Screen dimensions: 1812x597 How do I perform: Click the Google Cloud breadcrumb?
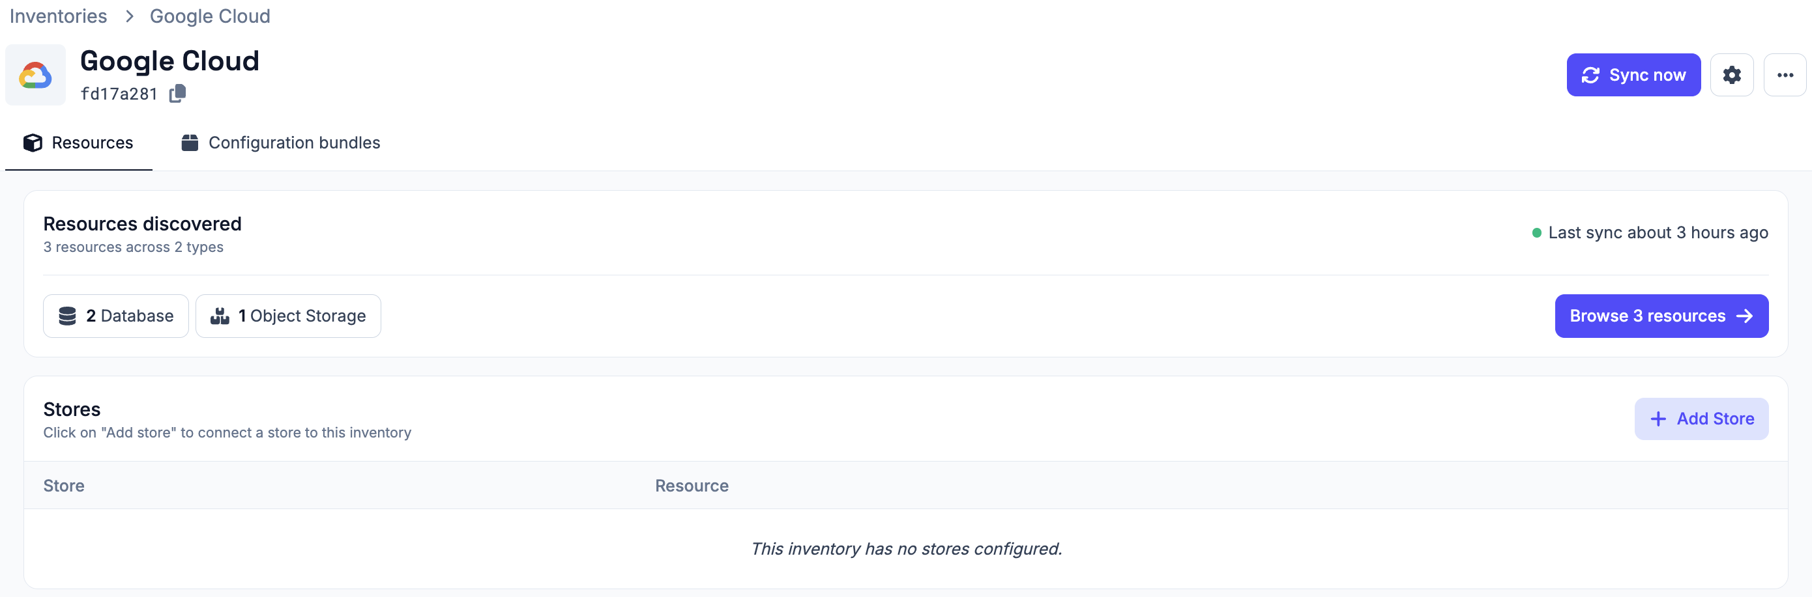[x=210, y=16]
